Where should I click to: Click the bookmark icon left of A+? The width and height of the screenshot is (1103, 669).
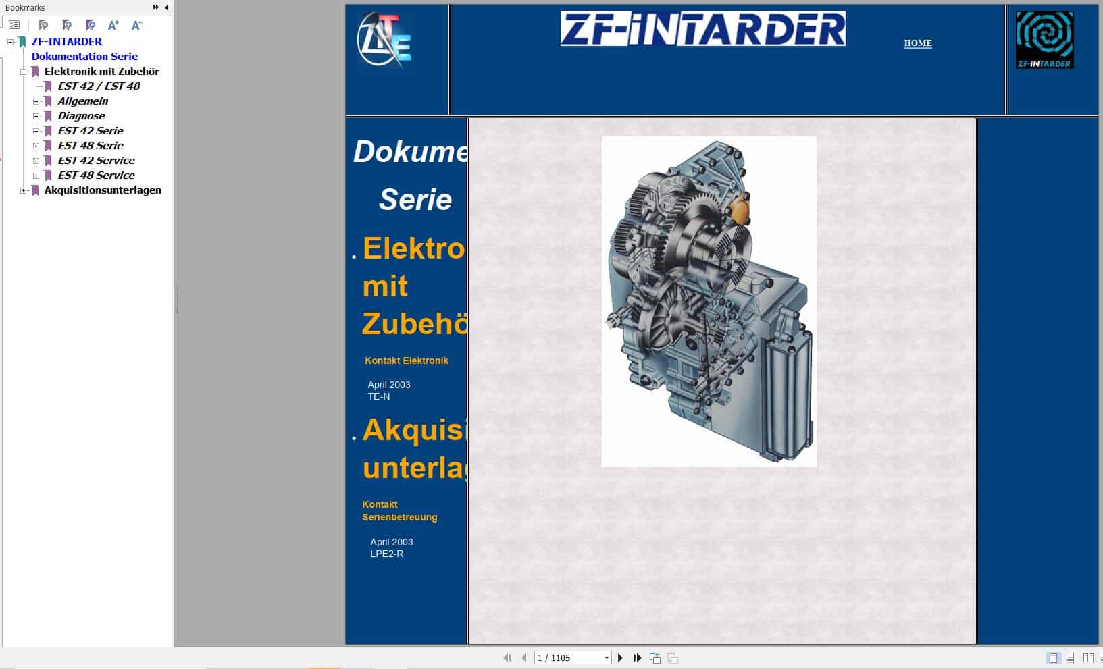point(91,25)
